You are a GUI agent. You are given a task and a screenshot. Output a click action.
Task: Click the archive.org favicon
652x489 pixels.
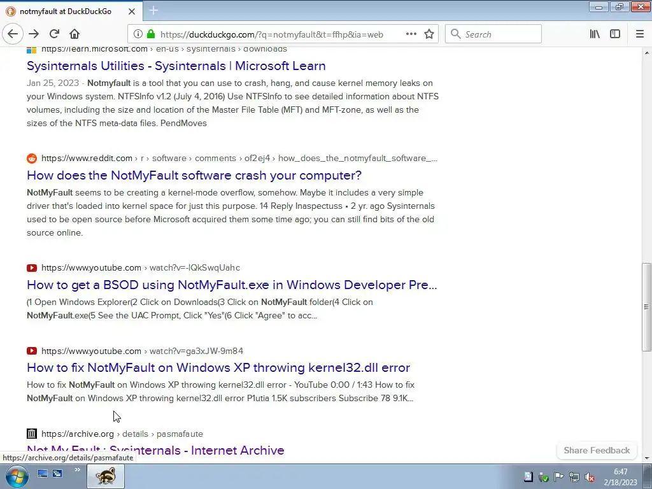coord(32,434)
